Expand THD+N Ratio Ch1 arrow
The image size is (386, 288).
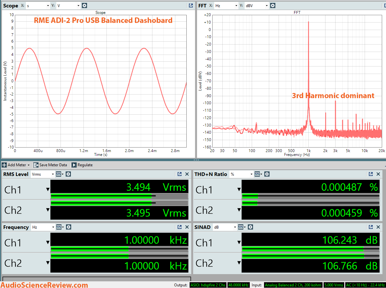coord(239,190)
